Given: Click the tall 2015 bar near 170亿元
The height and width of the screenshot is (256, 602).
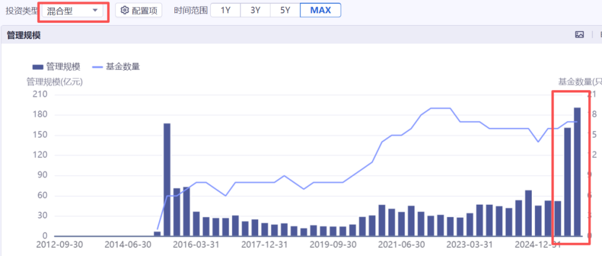Looking at the screenshot, I should coord(167,180).
